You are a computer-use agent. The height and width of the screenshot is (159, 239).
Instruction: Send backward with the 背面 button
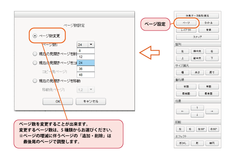(209, 87)
